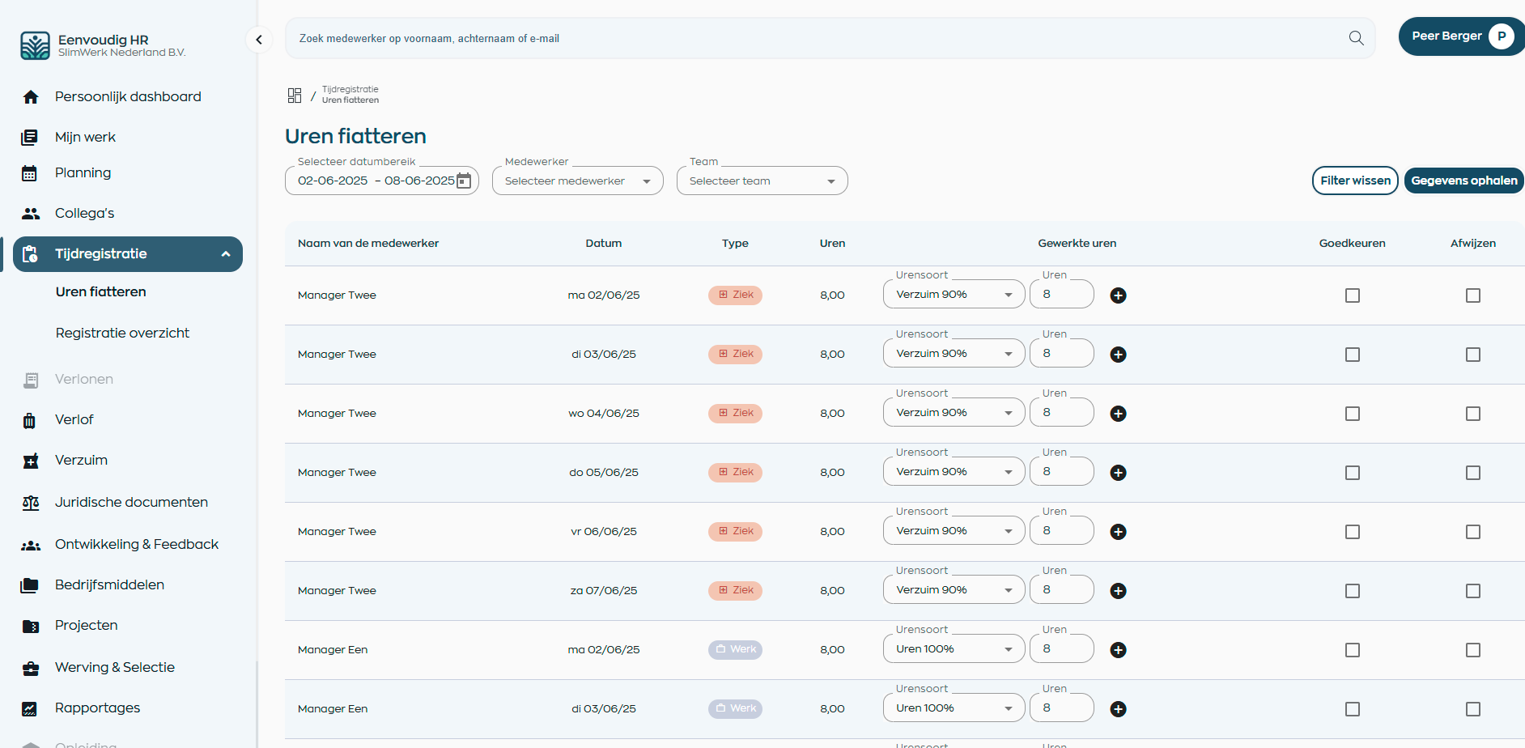Check Afwijzen for Manager Twee ma 02/06/25

click(1473, 295)
